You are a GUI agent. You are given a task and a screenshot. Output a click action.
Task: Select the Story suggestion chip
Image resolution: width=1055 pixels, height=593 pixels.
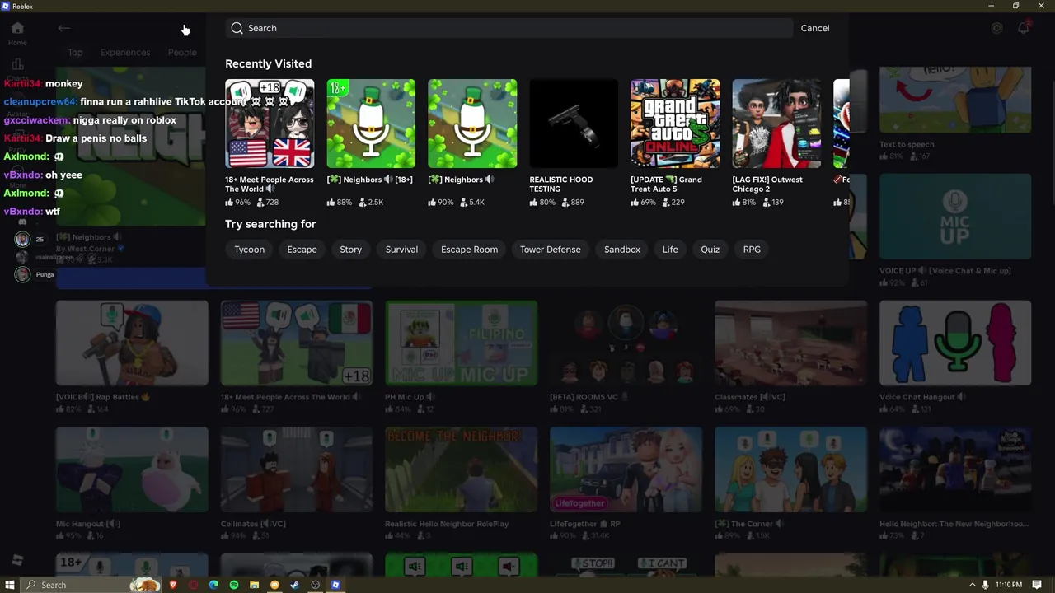(350, 250)
